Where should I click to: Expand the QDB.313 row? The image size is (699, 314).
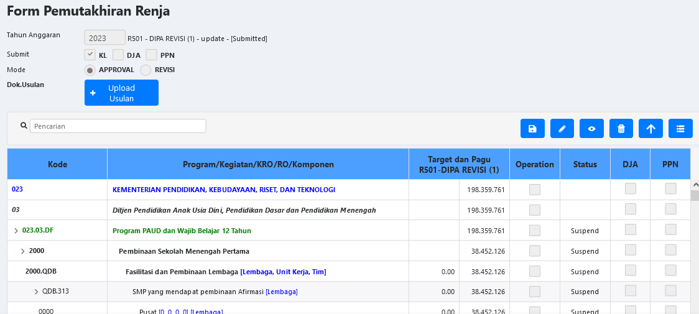pyautogui.click(x=36, y=292)
